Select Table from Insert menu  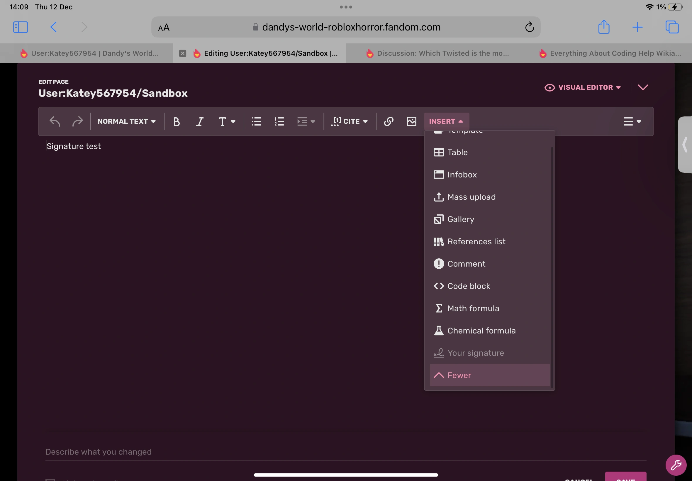[457, 153]
